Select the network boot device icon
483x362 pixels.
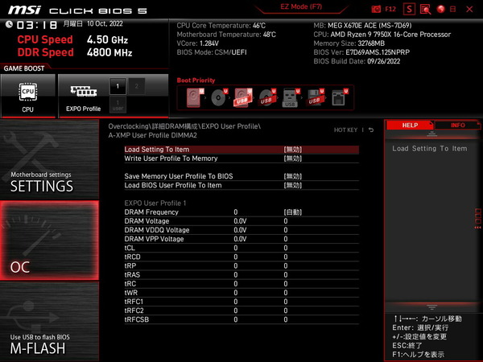click(339, 97)
